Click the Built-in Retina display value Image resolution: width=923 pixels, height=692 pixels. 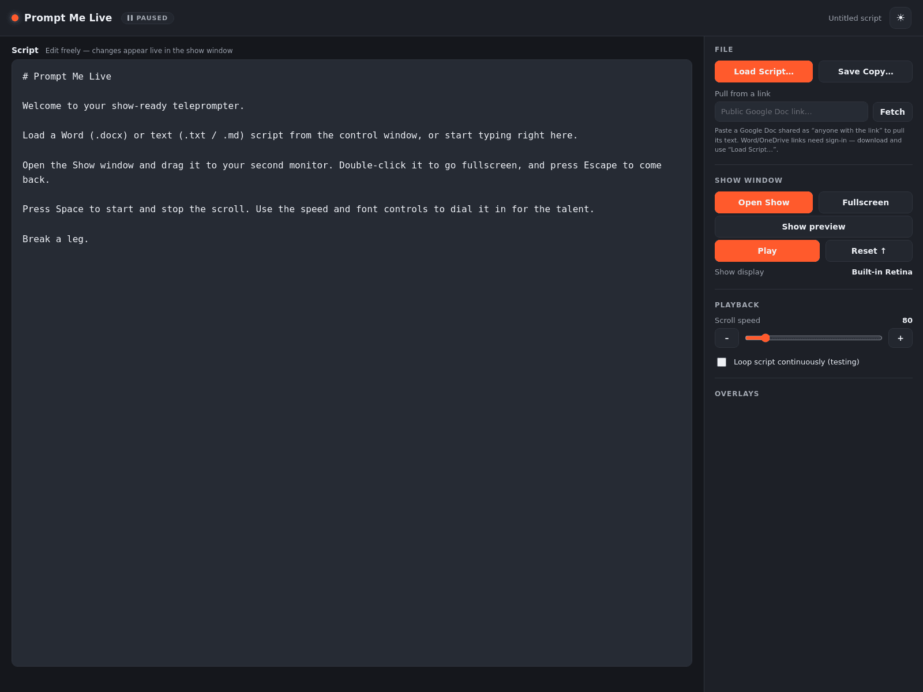click(882, 272)
